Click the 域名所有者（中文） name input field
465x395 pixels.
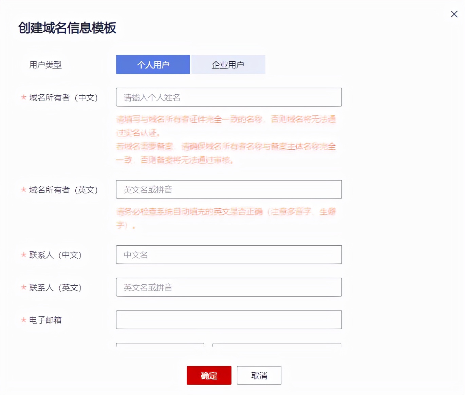coord(229,97)
